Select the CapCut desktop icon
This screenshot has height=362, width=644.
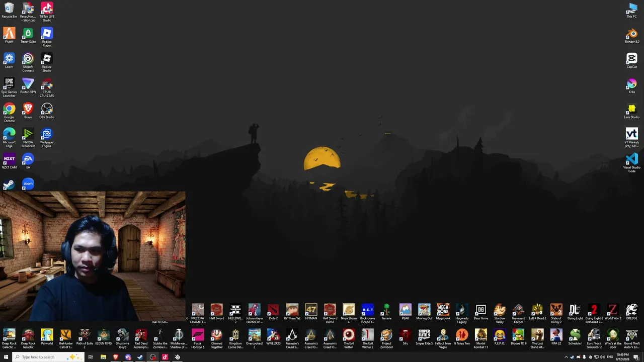pyautogui.click(x=631, y=61)
